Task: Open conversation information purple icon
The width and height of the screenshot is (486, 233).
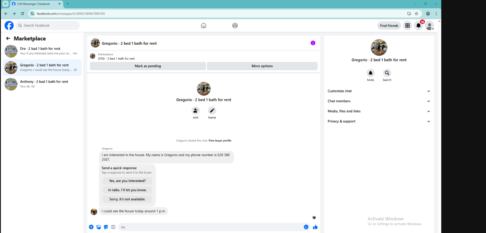Action: click(x=313, y=43)
